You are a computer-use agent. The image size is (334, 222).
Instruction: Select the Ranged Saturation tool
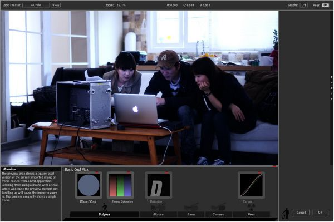120,185
